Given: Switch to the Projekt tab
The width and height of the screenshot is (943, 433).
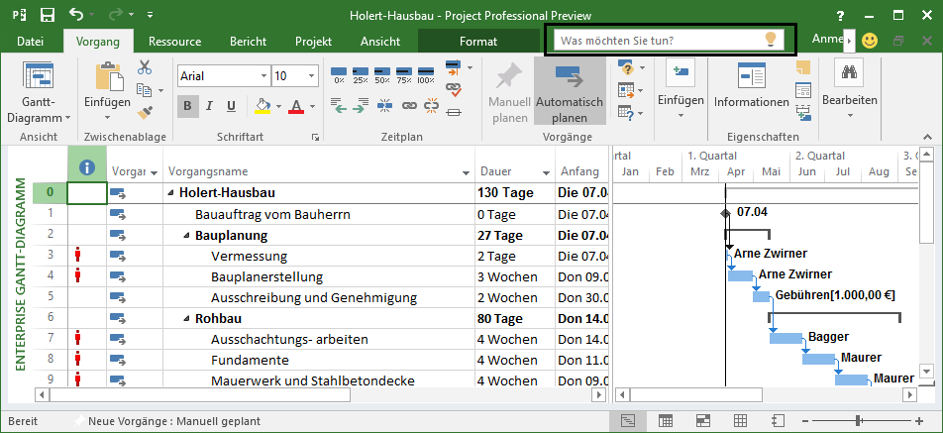Looking at the screenshot, I should [x=313, y=42].
